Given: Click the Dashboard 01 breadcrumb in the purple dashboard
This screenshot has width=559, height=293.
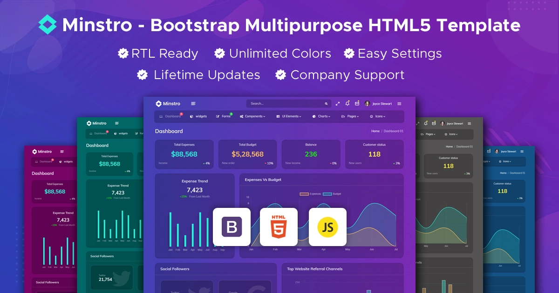Looking at the screenshot, I should tap(394, 131).
